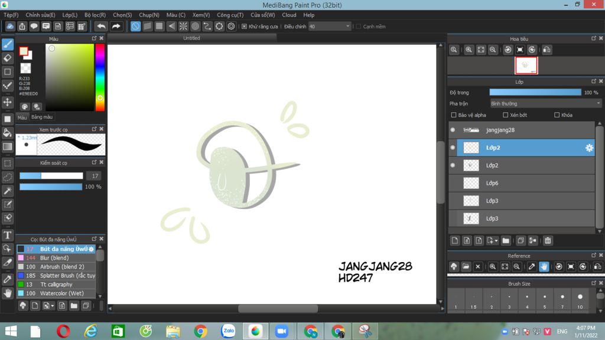
Task: Open Chỉnh sửa(E) menu
Action: [x=41, y=15]
